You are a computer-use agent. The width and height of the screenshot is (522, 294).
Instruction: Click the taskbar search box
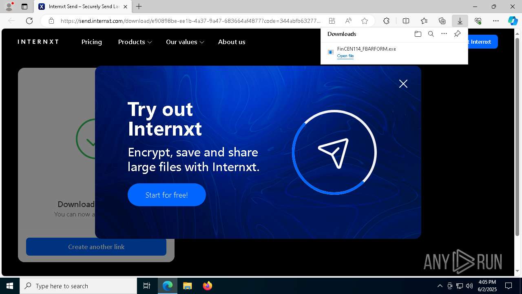click(x=78, y=286)
